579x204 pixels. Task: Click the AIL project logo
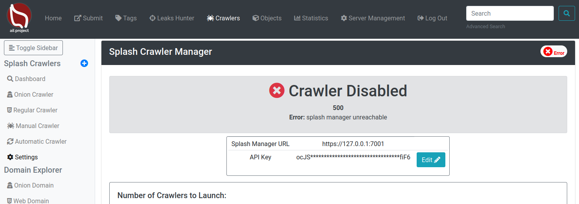(x=19, y=18)
